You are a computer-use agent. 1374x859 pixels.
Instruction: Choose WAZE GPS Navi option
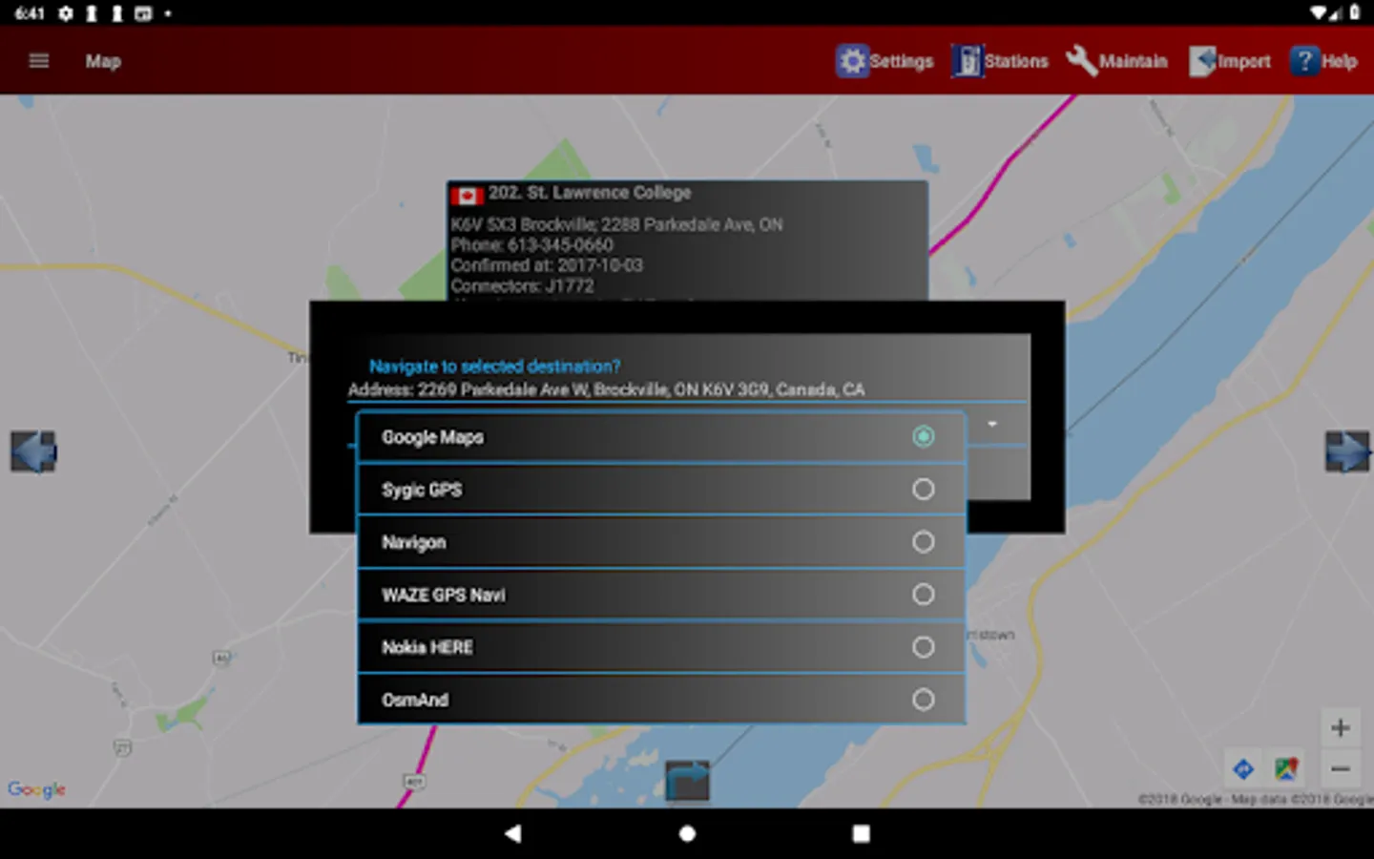(661, 595)
